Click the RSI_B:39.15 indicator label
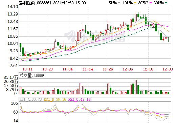The height and width of the screenshot is (123, 176). tap(55, 99)
